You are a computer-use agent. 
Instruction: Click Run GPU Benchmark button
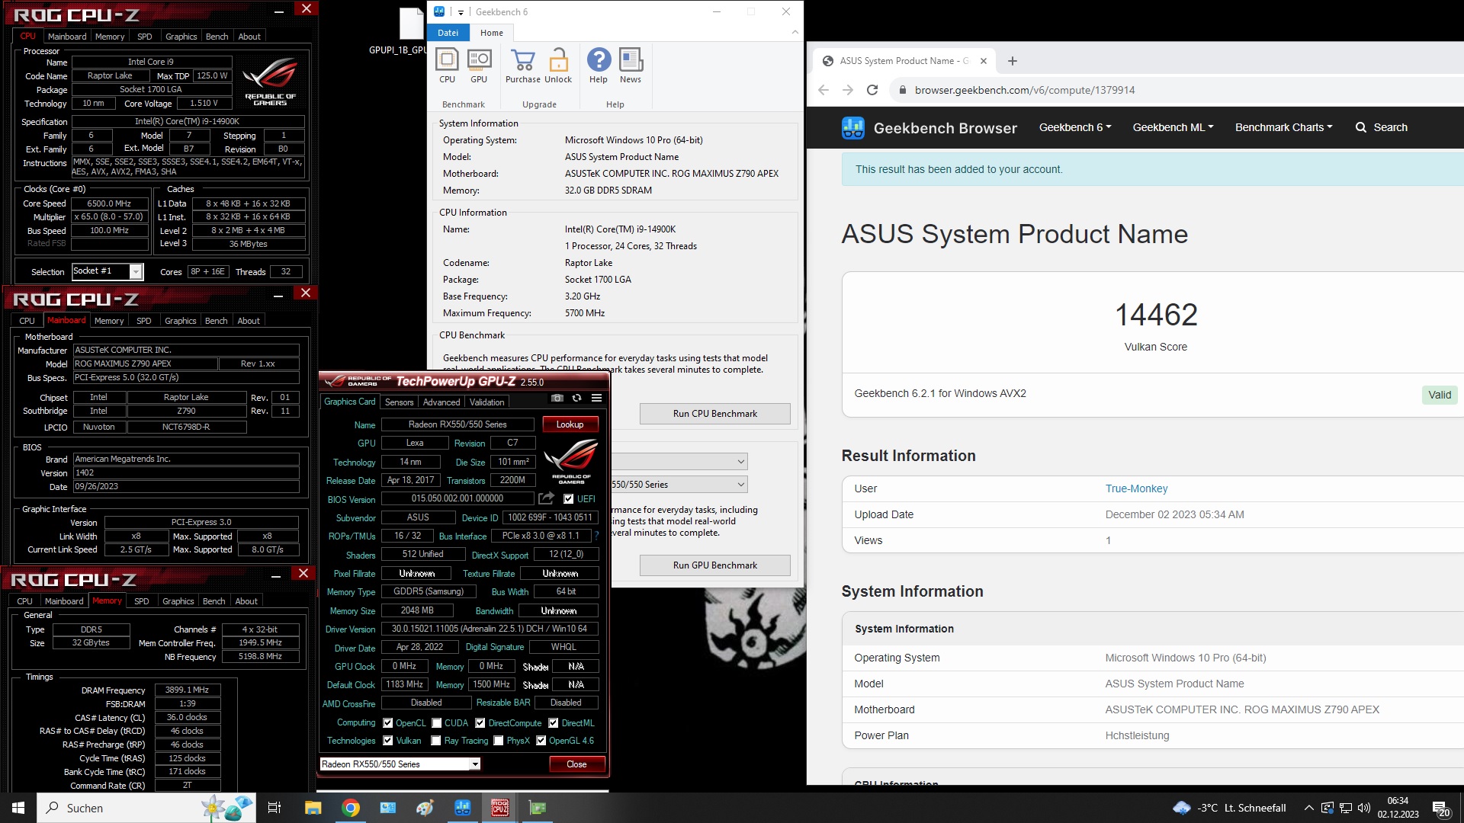pos(715,565)
